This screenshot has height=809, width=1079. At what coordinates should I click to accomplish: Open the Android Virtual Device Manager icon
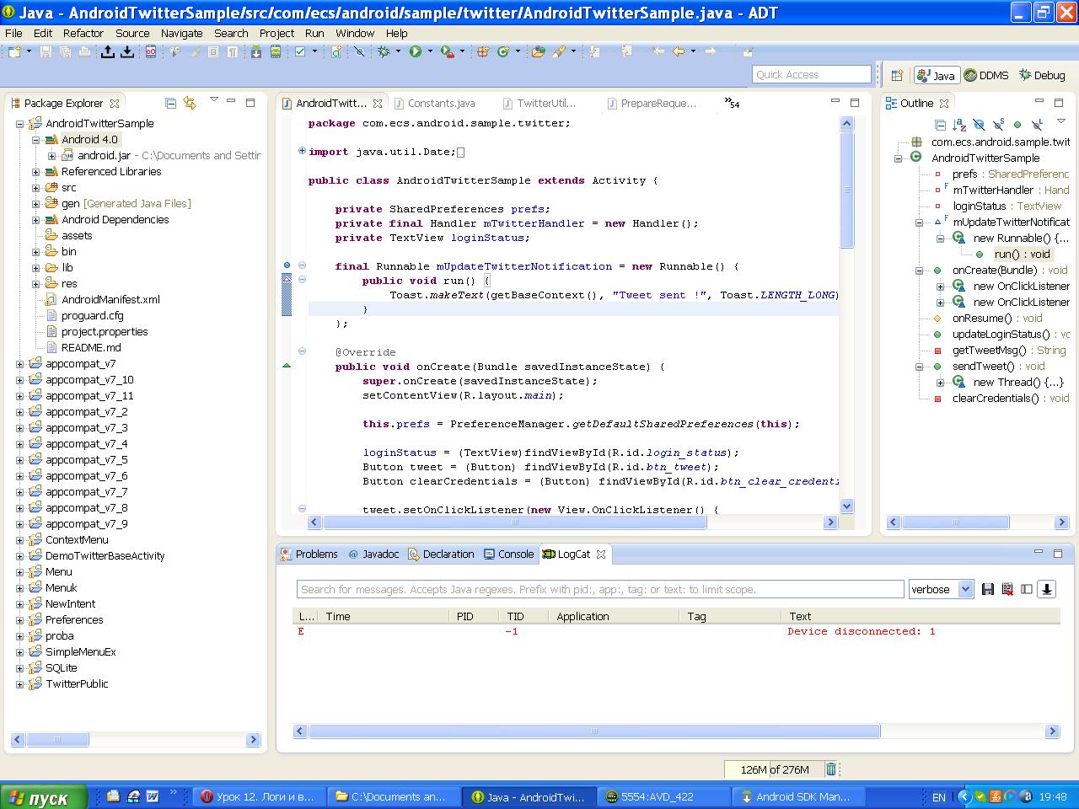click(x=275, y=51)
